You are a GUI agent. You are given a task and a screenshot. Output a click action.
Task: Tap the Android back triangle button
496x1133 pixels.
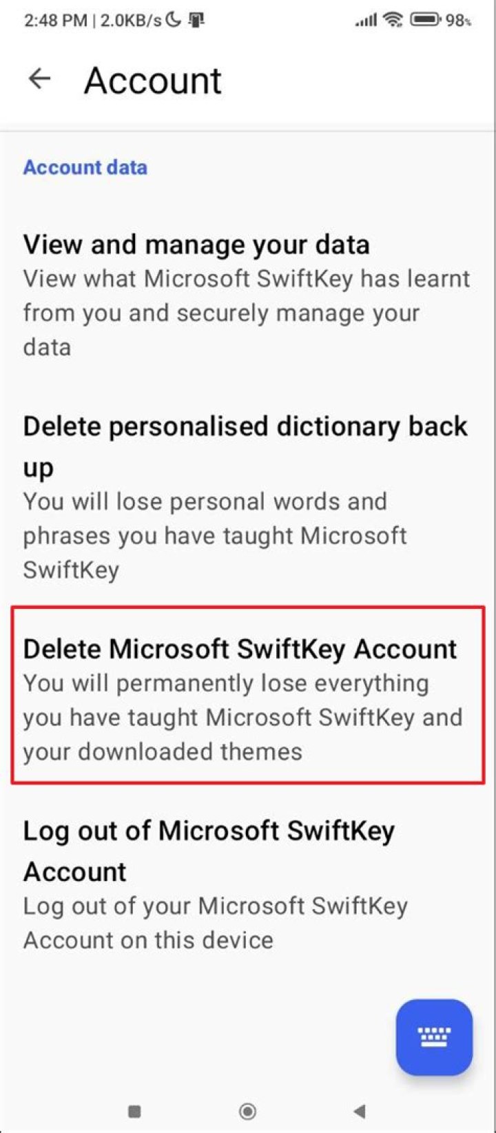359,1111
